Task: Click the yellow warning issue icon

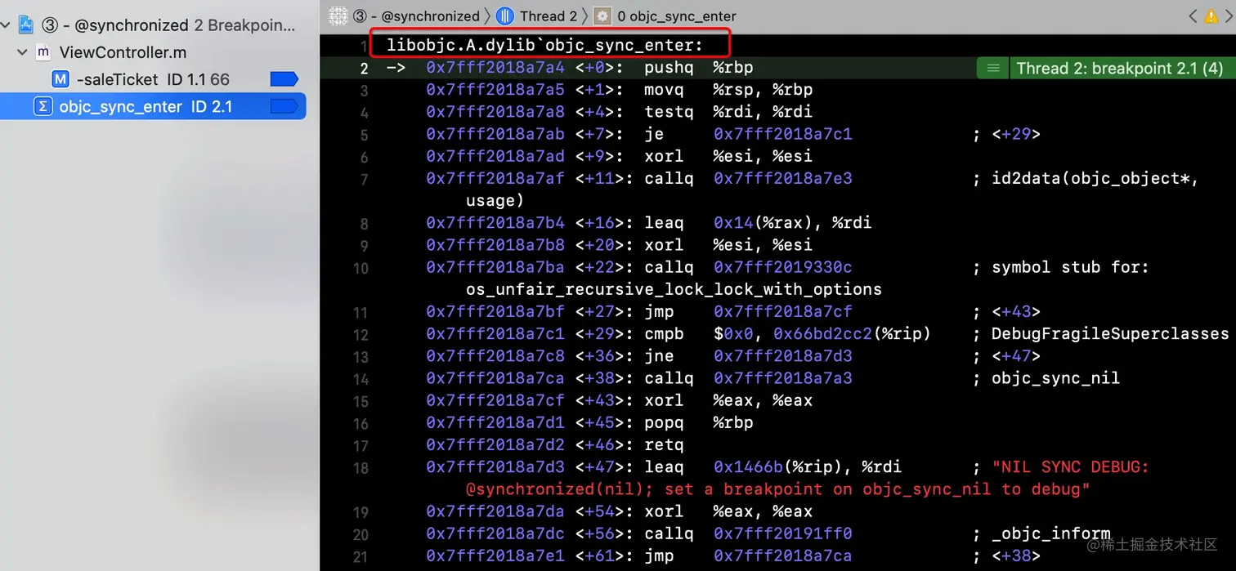Action: click(x=1211, y=16)
